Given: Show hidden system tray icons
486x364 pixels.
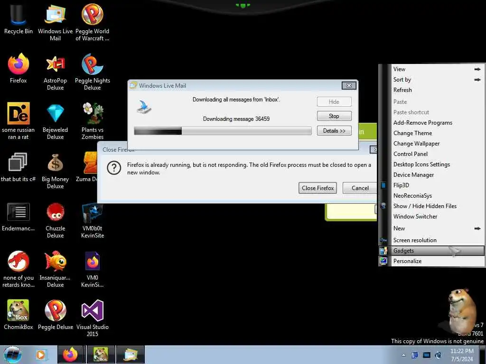Looking at the screenshot, I should [x=403, y=355].
